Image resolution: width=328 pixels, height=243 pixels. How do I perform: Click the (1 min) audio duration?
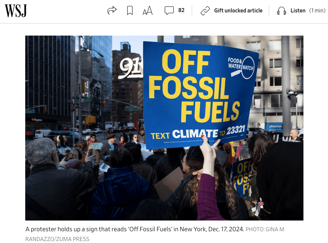[317, 10]
